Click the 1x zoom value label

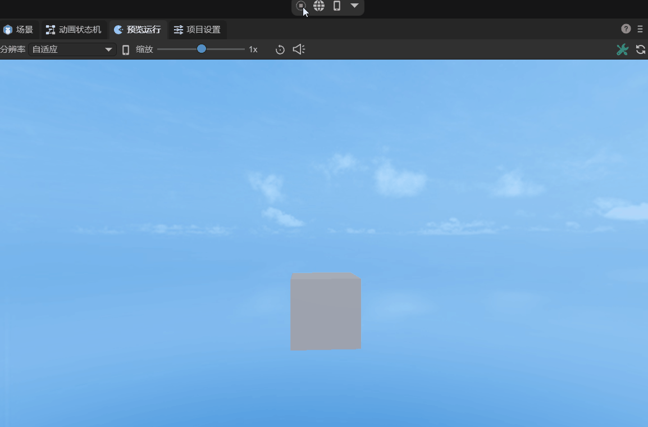click(x=253, y=49)
